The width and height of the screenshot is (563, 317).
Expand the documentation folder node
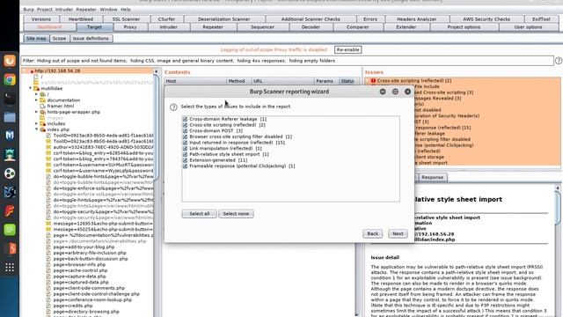pos(36,100)
